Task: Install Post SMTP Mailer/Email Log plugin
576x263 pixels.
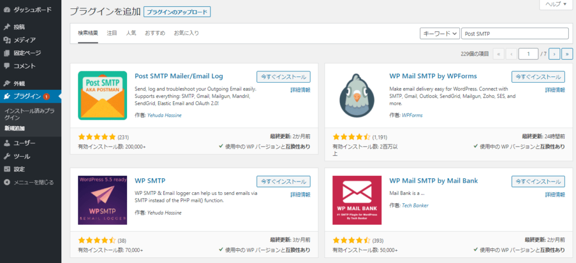Action: pos(283,77)
